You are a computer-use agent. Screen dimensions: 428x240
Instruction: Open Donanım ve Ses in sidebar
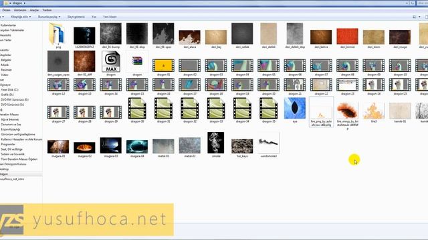pos(11,125)
